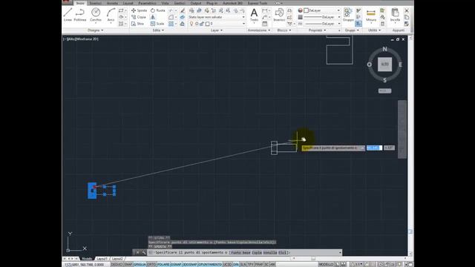Image resolution: width=475 pixels, height=267 pixels.
Task: Click Annulla option in command line
Action: 270,252
